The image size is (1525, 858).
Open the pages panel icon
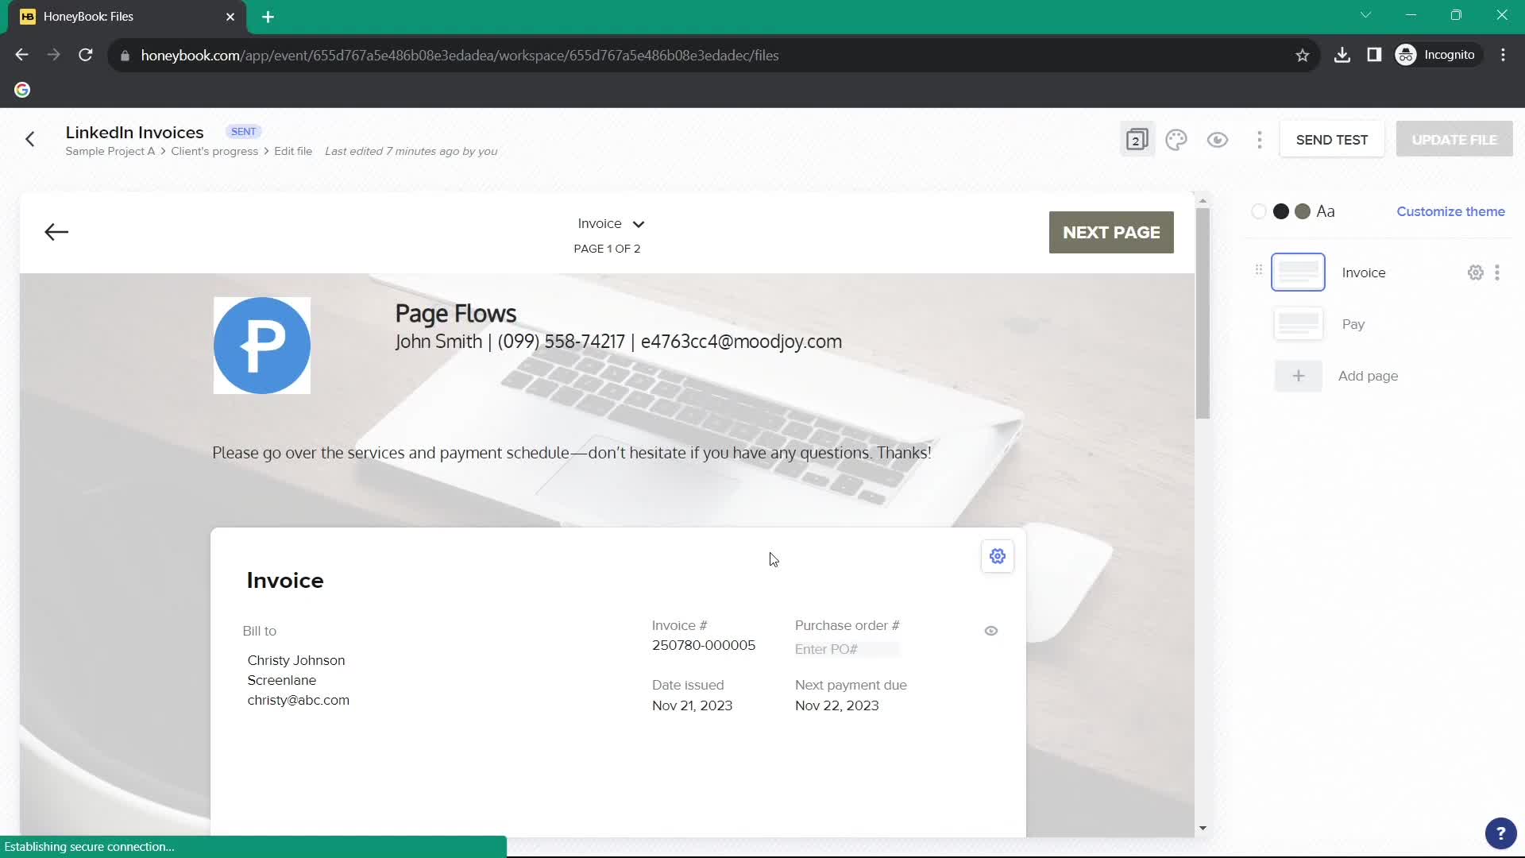coord(1137,140)
